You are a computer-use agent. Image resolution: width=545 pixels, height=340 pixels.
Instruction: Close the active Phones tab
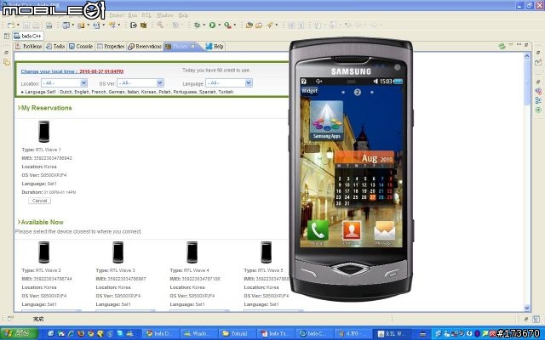pyautogui.click(x=193, y=46)
